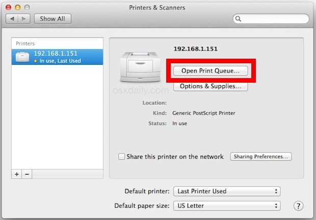Open Print Queue for this printer
The height and width of the screenshot is (220, 316).
[x=210, y=71]
